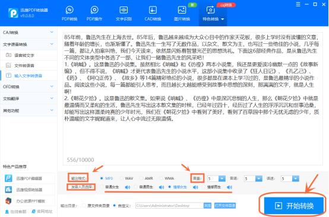The height and width of the screenshot is (217, 329).
Task: Open the 音量 volume dropdown
Action: [222, 178]
